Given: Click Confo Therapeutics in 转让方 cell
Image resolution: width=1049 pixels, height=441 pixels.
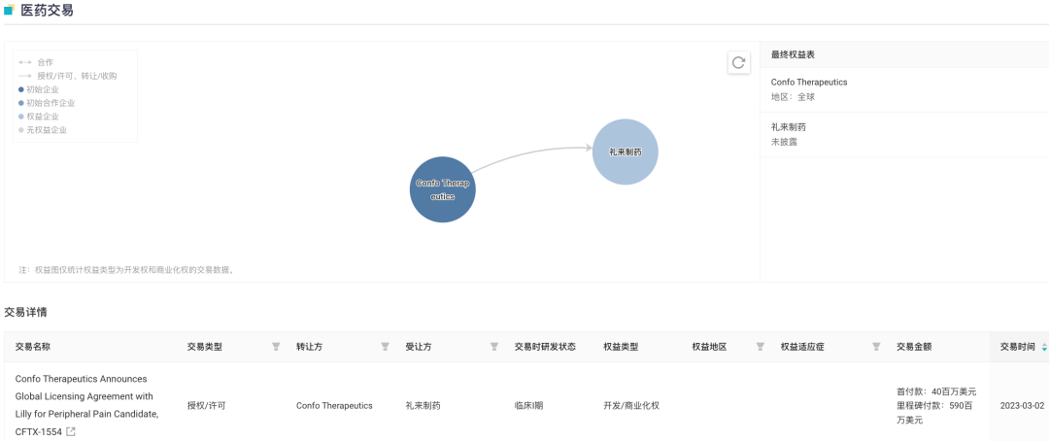Looking at the screenshot, I should [x=334, y=405].
